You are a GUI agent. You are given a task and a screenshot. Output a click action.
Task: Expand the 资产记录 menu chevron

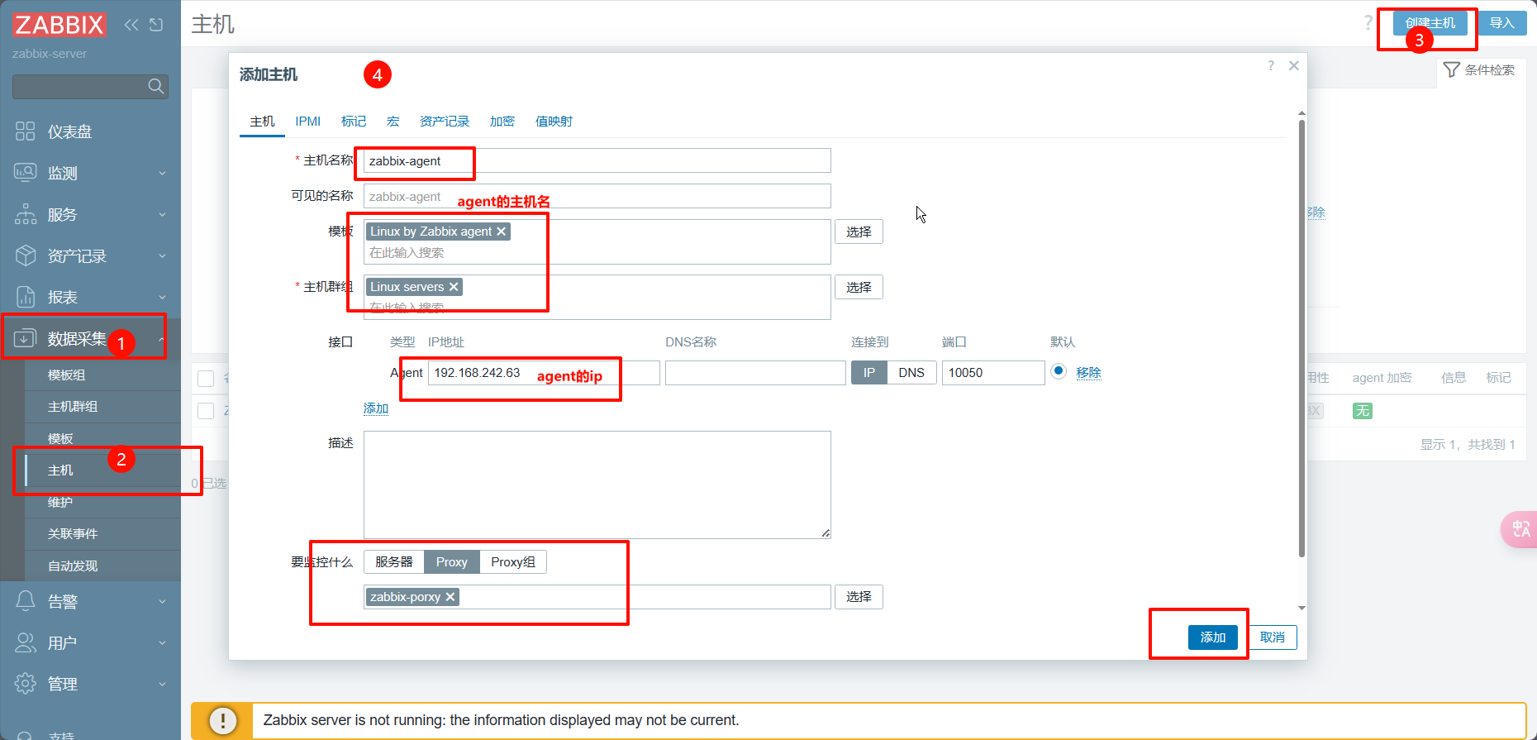[x=162, y=256]
